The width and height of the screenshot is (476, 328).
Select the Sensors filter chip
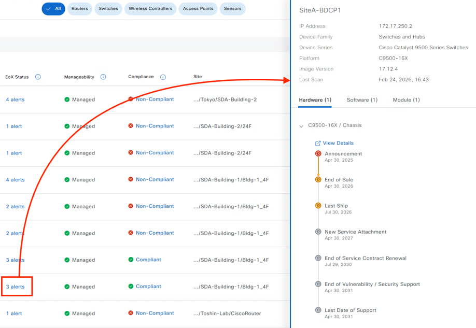232,9
